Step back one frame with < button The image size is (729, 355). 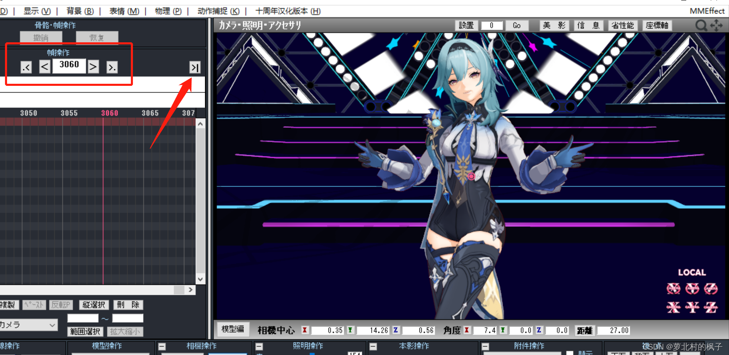45,67
